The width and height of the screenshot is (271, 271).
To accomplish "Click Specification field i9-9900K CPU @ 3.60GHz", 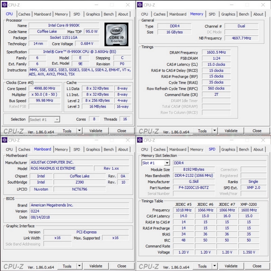I will (x=80, y=52).
